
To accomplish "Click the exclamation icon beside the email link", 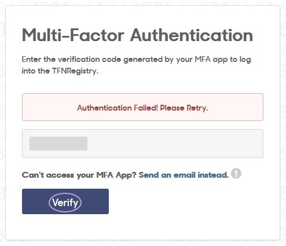I will tap(236, 173).
